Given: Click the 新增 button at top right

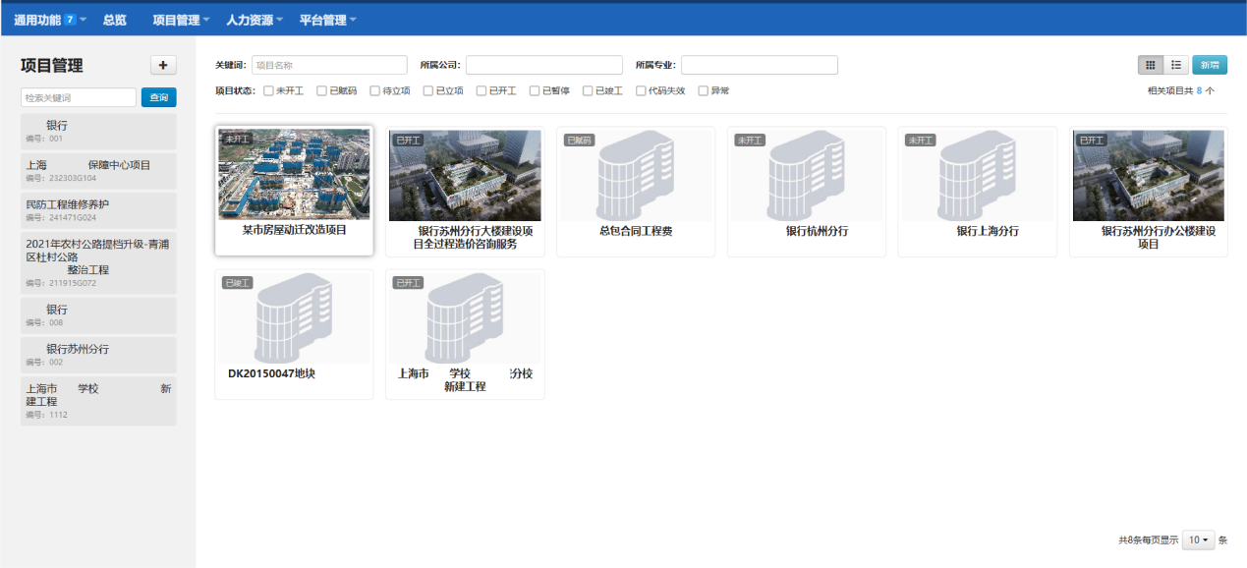Looking at the screenshot, I should coord(1209,65).
